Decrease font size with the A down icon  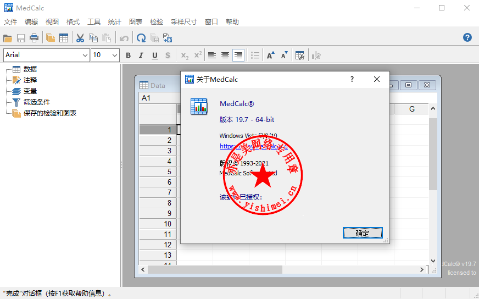point(284,56)
